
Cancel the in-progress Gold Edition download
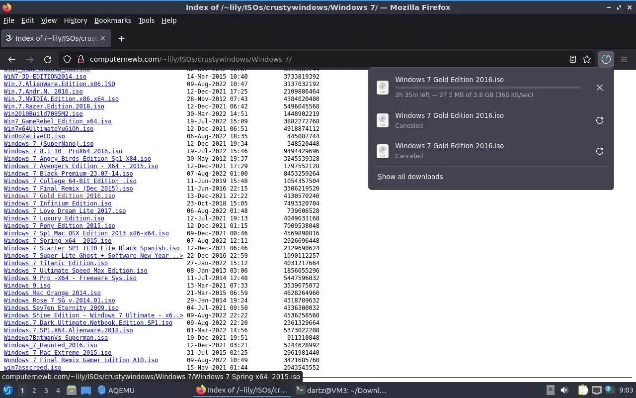[x=600, y=88]
